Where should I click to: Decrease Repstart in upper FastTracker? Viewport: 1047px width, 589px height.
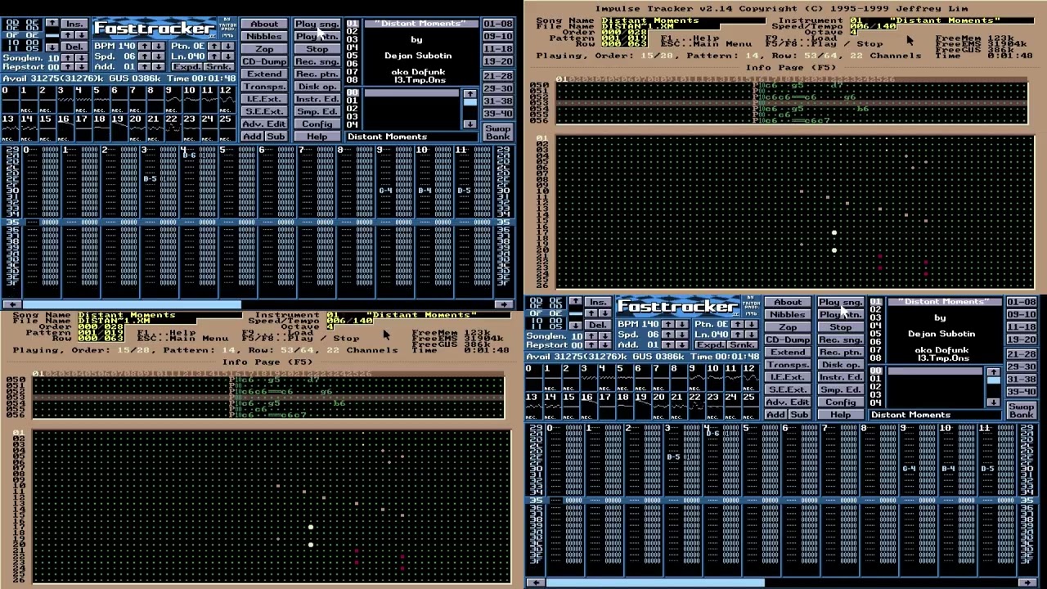coord(82,66)
